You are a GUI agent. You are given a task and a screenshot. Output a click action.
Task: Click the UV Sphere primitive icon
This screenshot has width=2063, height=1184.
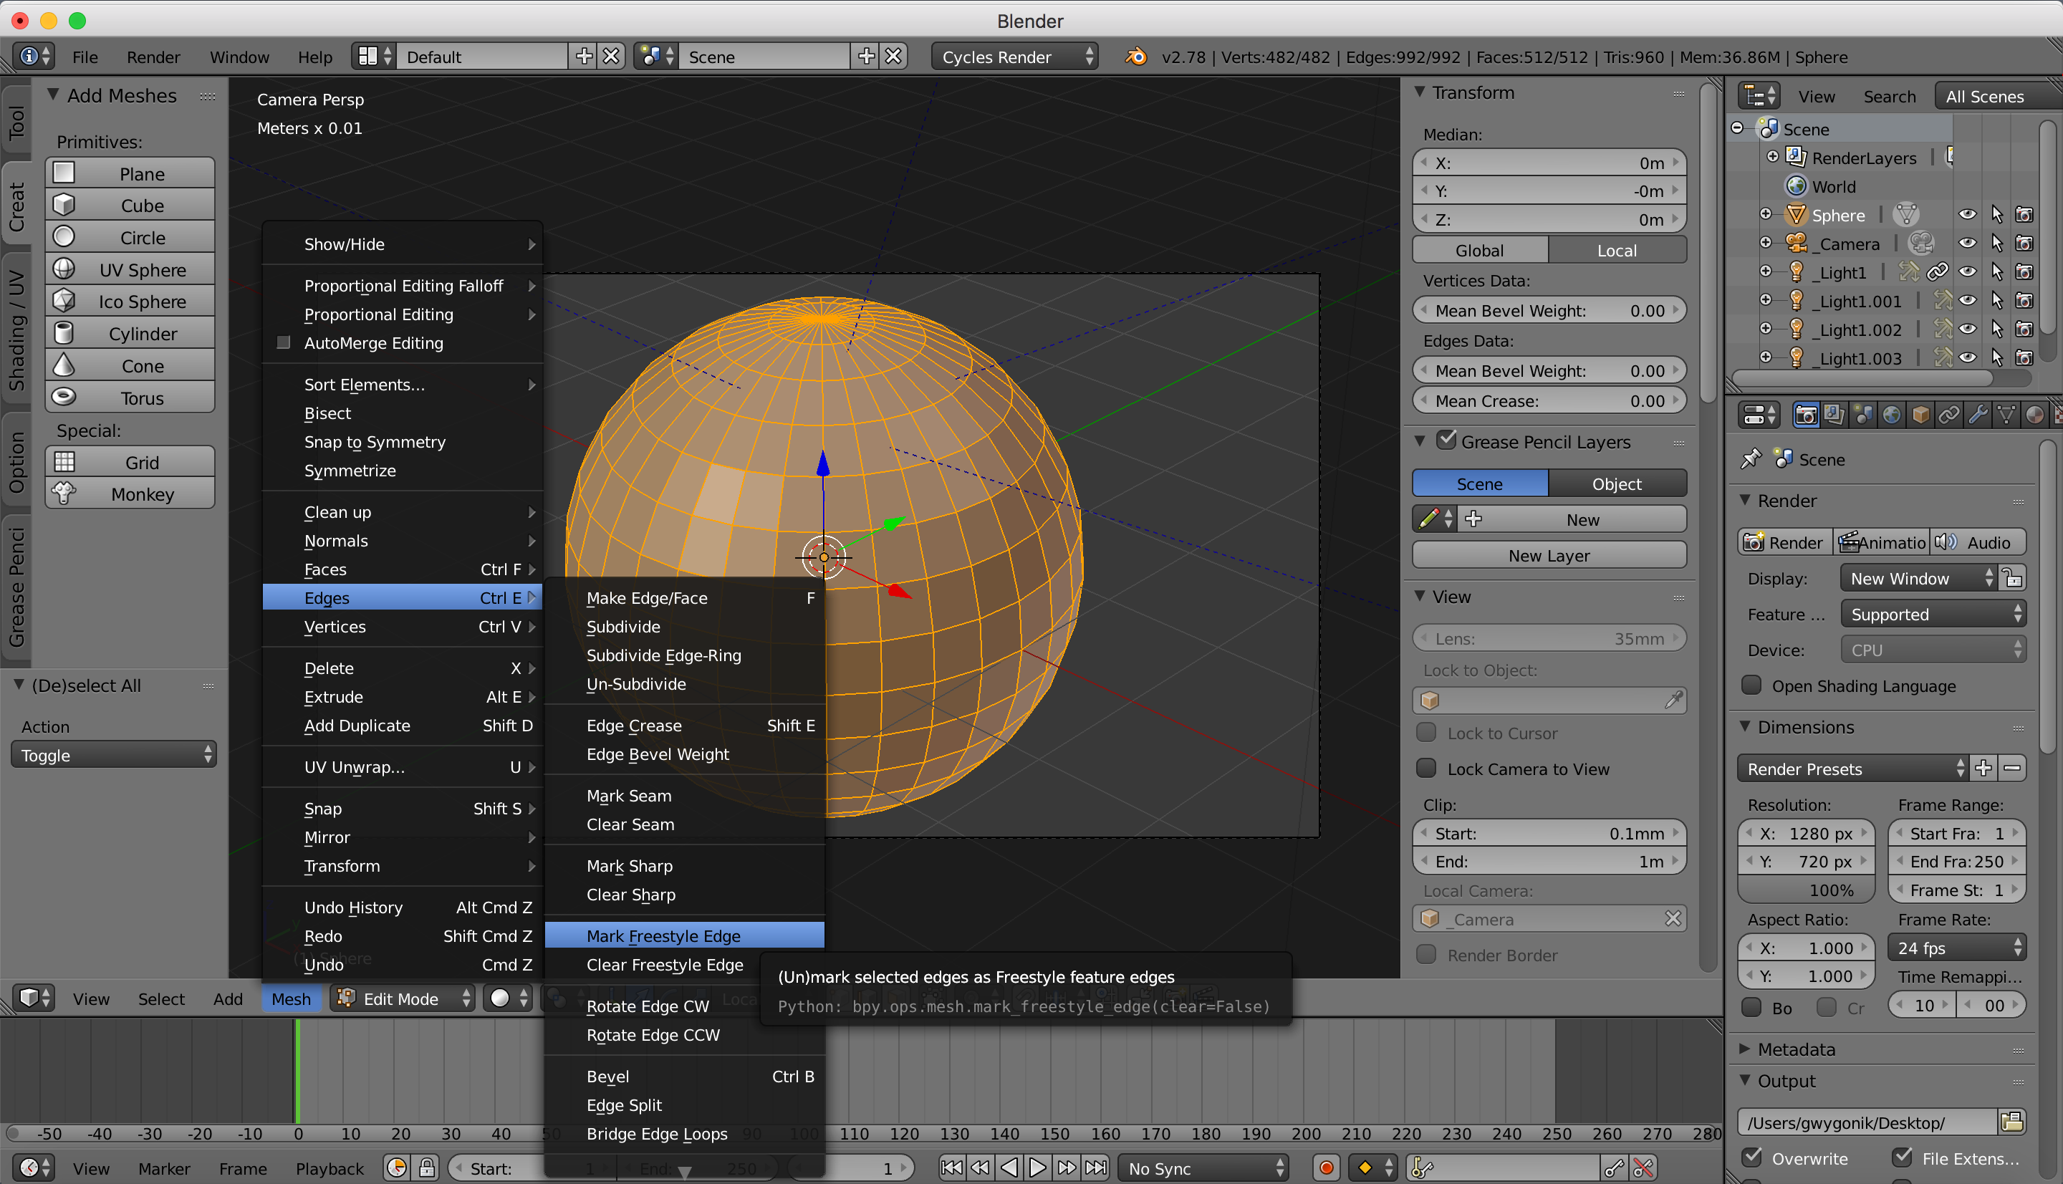(64, 269)
